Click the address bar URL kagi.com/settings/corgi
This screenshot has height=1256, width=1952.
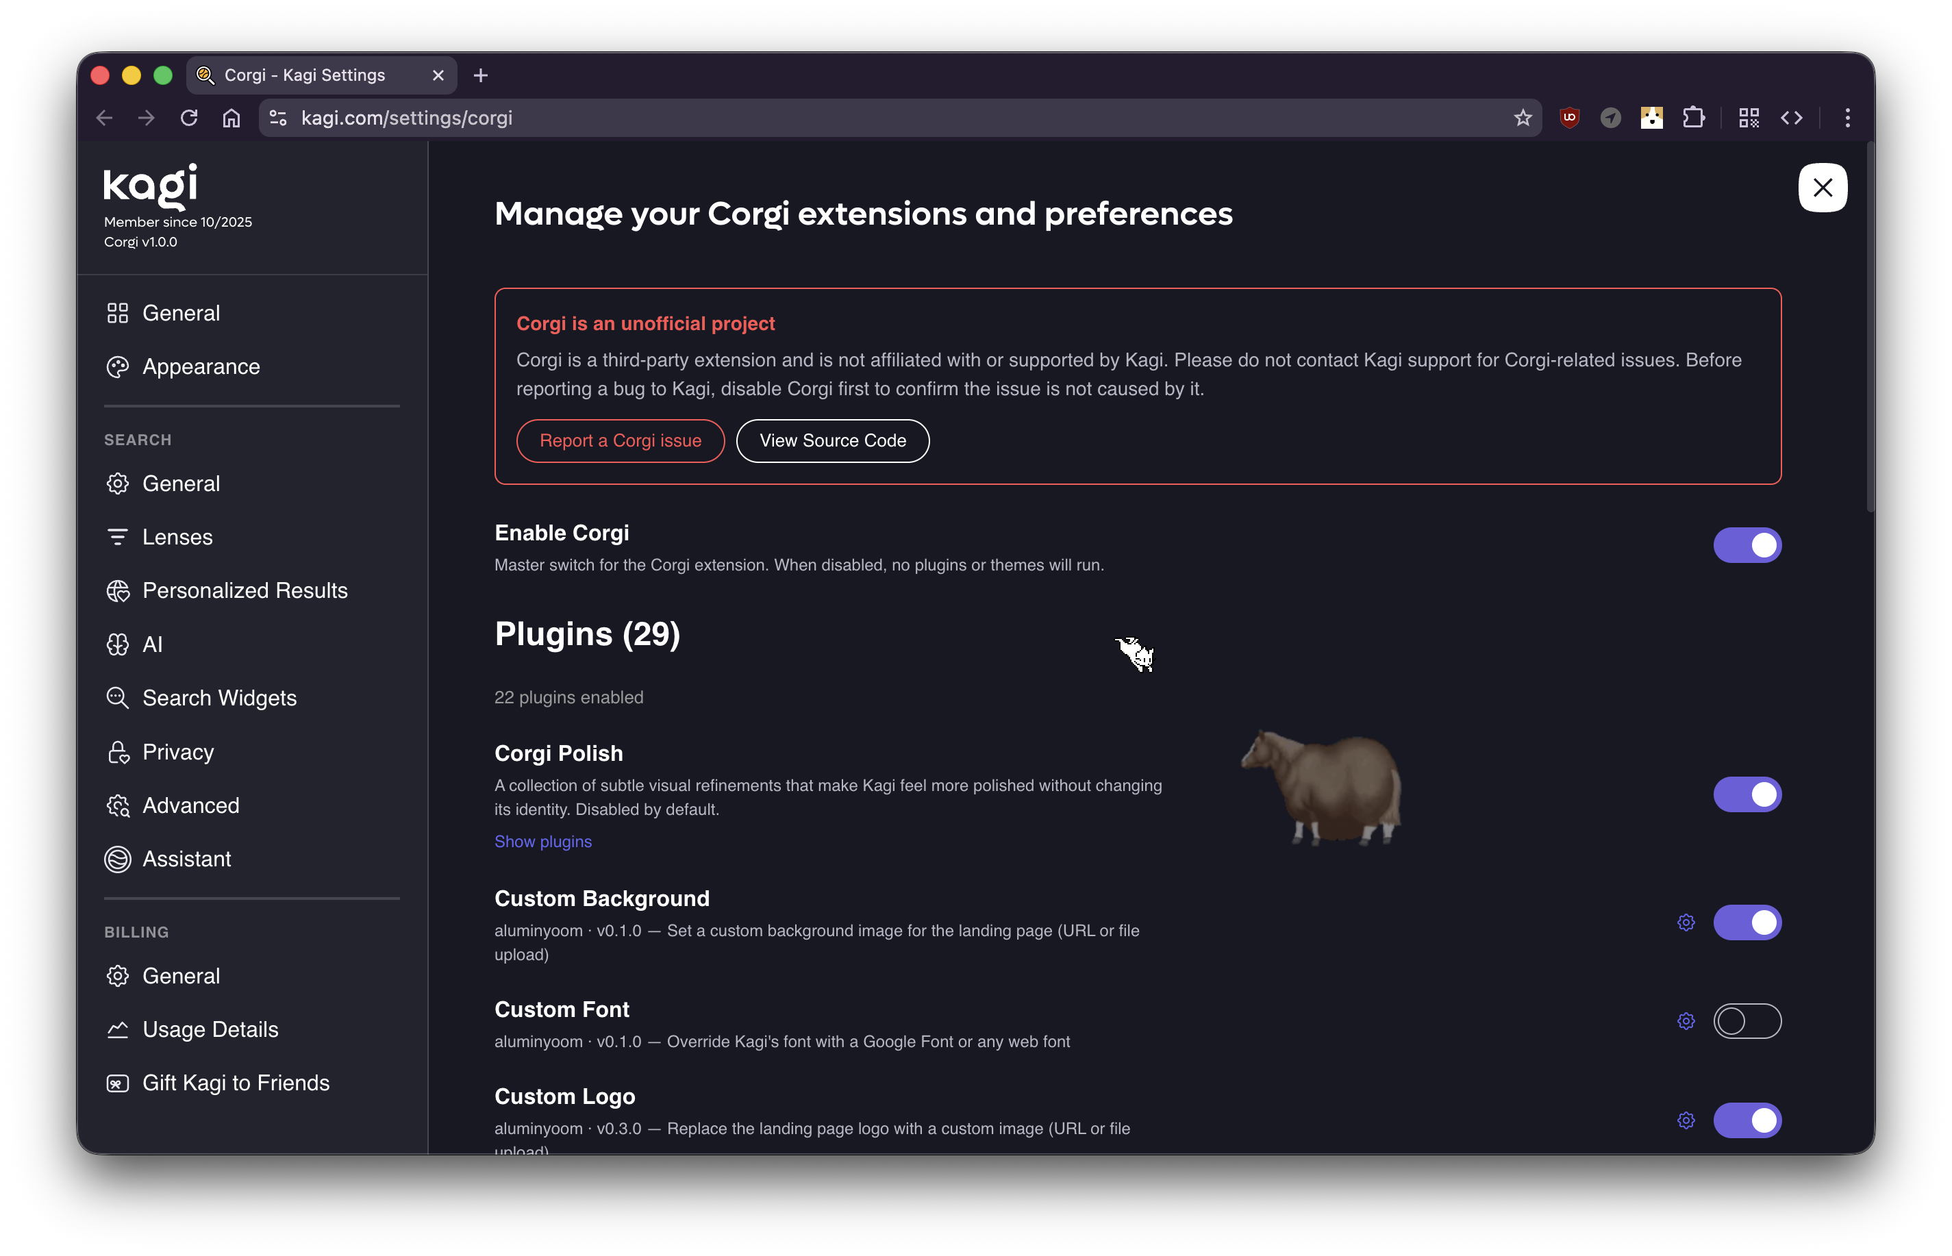[406, 118]
